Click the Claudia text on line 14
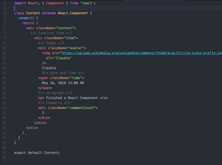222x165 pixels. point(49,68)
